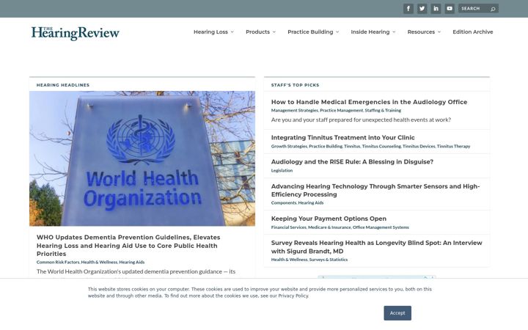Open Keeping Your Payment Options Open article
The width and height of the screenshot is (528, 330).
click(x=329, y=219)
